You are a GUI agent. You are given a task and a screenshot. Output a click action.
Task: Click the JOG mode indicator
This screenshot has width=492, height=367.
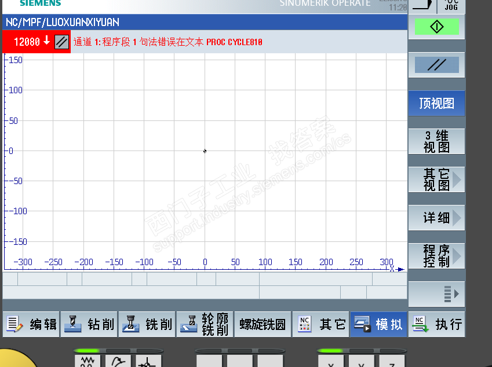click(451, 6)
